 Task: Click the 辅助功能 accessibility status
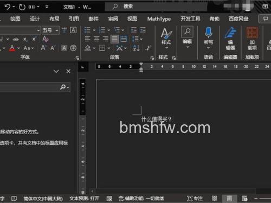tap(141, 199)
